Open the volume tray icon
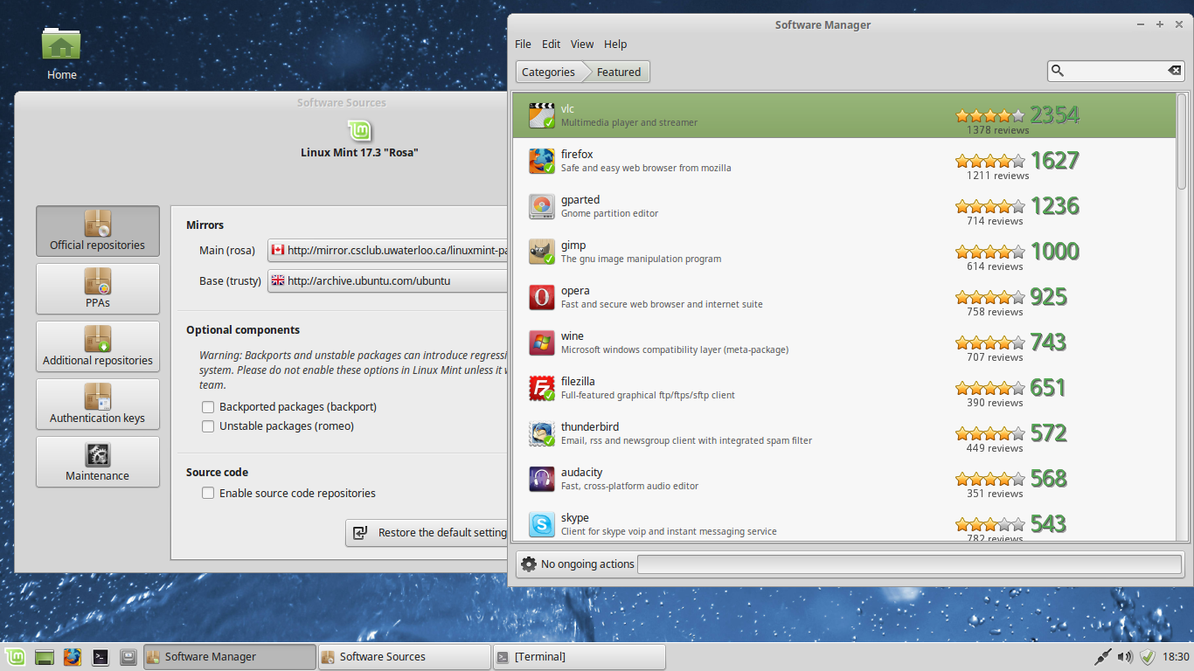This screenshot has height=671, width=1194. pyautogui.click(x=1125, y=657)
